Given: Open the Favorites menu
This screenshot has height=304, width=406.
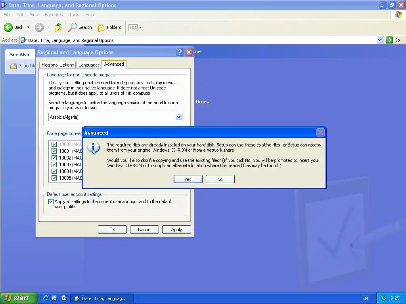Looking at the screenshot, I should [x=54, y=15].
